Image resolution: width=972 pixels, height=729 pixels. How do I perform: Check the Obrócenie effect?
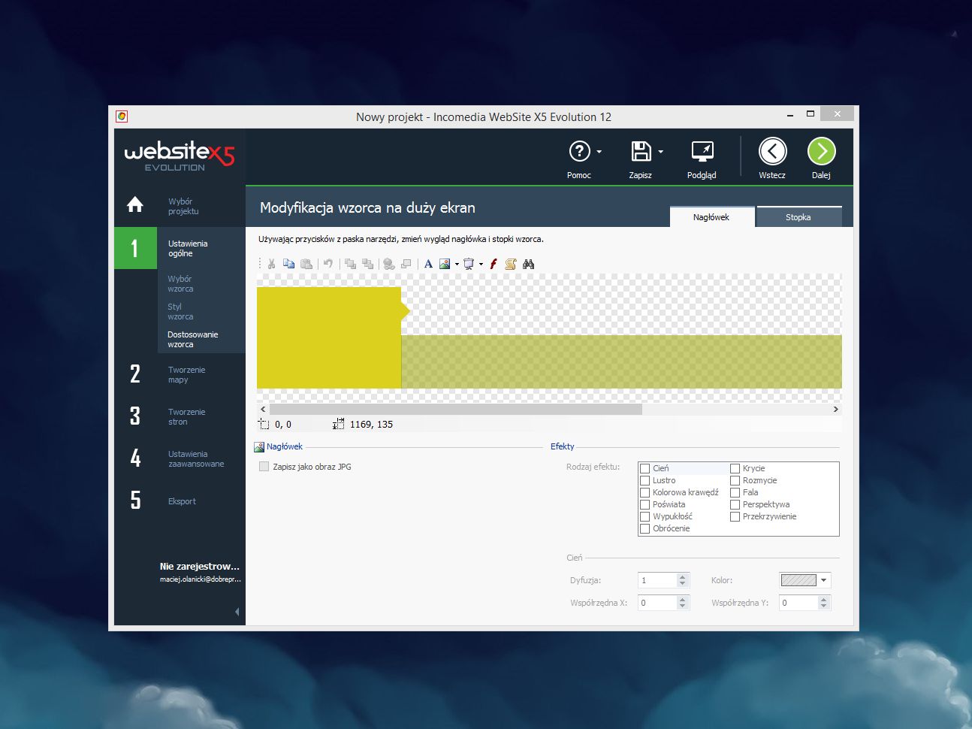click(x=644, y=528)
